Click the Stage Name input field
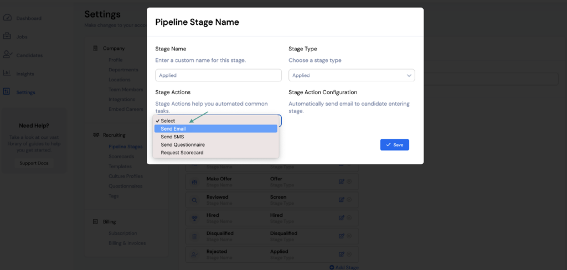This screenshot has width=567, height=270. [x=218, y=75]
